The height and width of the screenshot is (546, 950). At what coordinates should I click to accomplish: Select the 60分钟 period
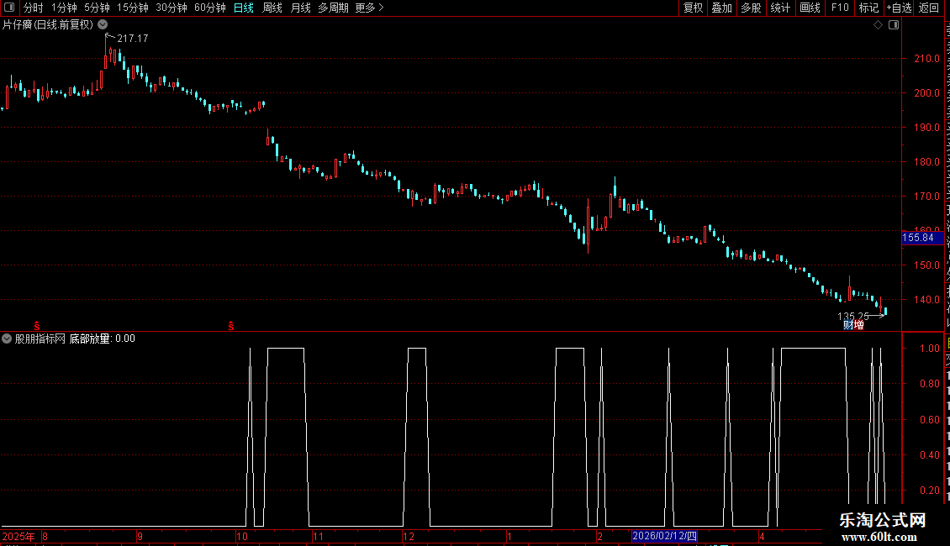point(210,8)
